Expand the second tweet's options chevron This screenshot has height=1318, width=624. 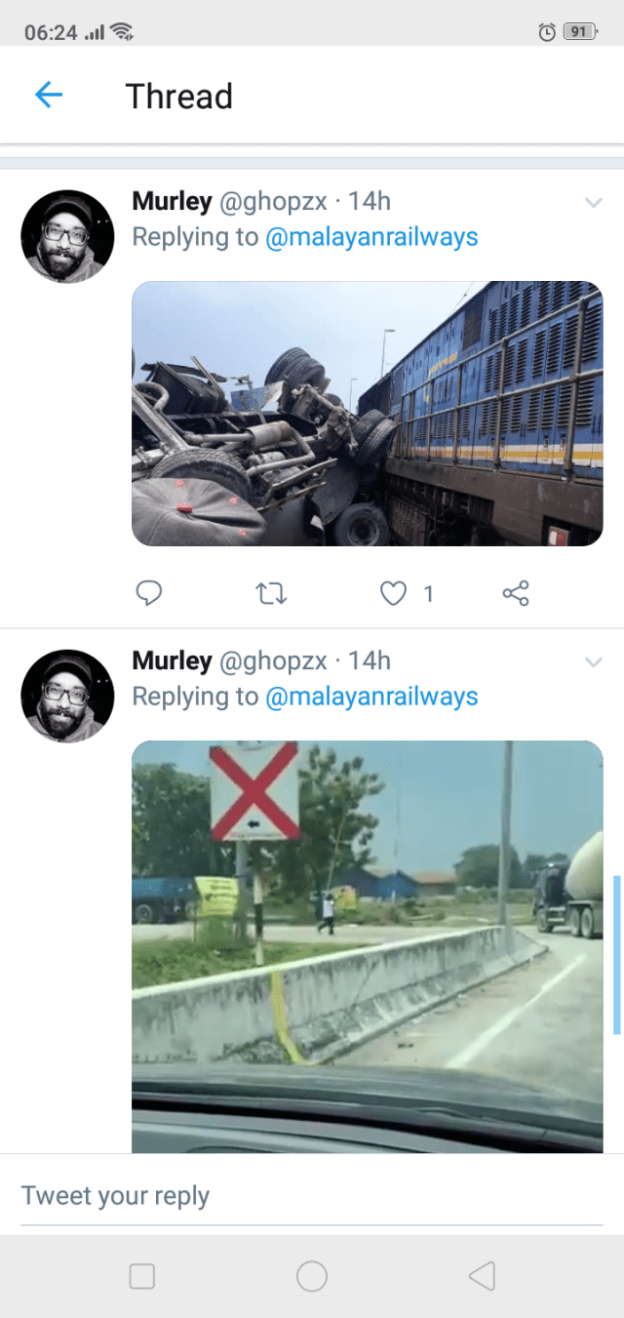point(593,662)
